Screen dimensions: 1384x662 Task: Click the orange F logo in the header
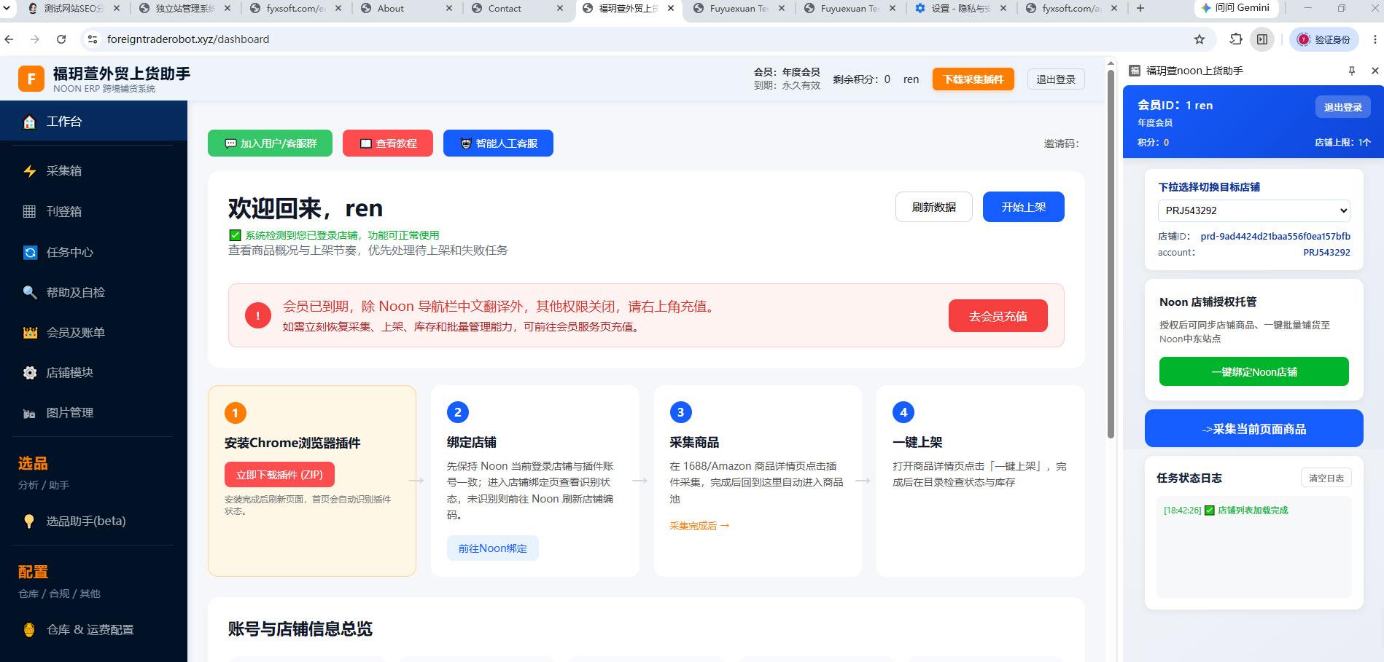pos(31,79)
